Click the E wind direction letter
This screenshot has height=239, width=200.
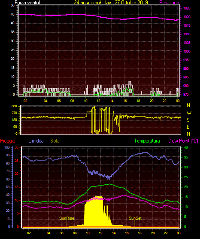tap(188, 127)
